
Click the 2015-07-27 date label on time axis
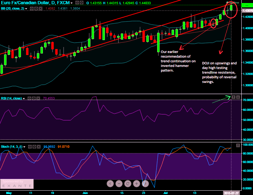[x=231, y=193]
